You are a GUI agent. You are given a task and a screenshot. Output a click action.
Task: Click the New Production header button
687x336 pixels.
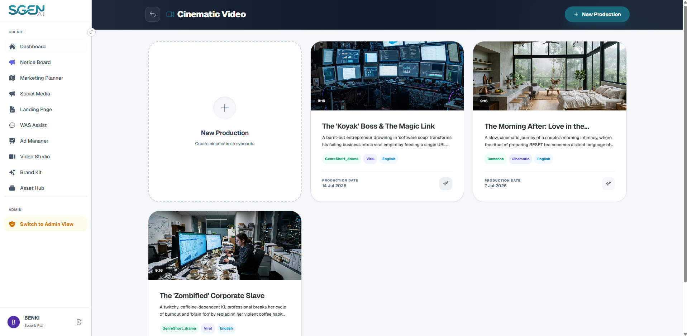[597, 14]
